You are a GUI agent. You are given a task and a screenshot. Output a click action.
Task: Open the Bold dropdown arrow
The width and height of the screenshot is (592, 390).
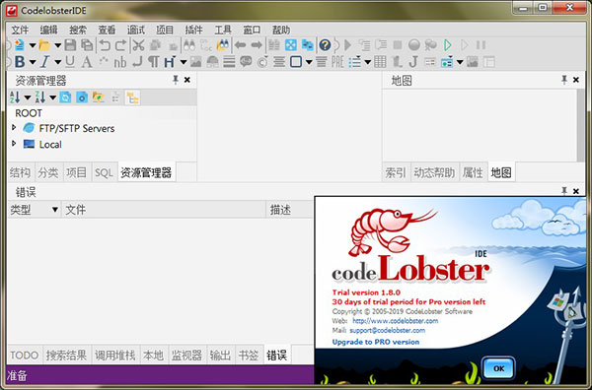[x=33, y=62]
